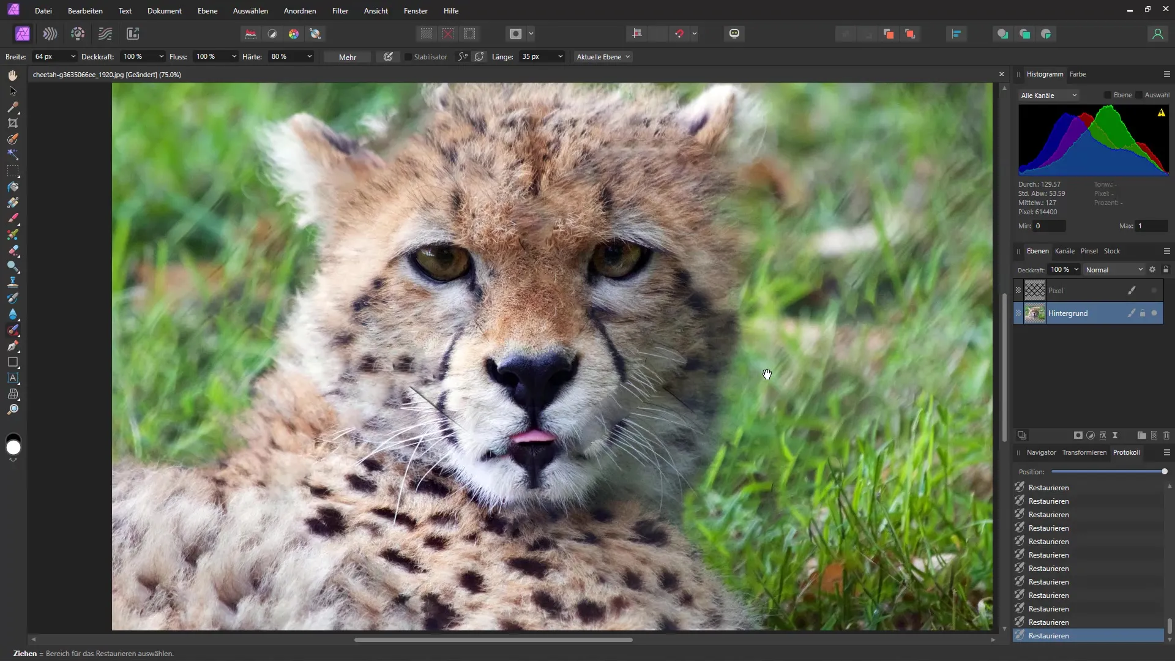1175x661 pixels.
Task: Switch to the Kanäle tab
Action: (x=1065, y=251)
